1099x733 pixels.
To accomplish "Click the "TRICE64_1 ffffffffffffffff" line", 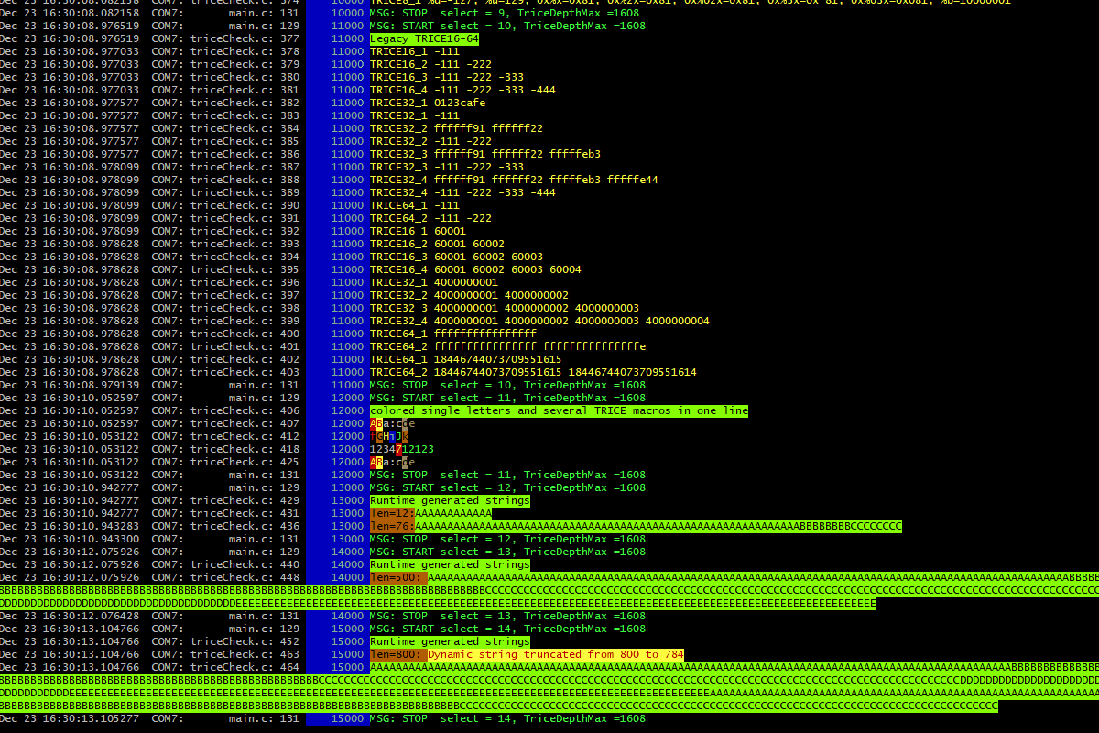I will tap(453, 334).
